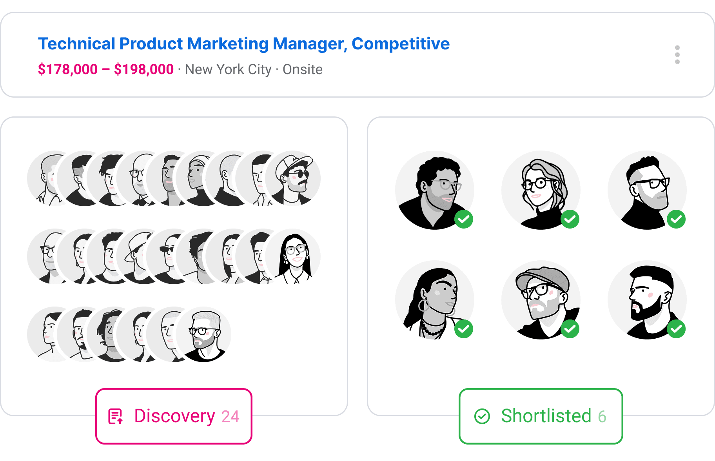Switch to the Discovery view
The width and height of the screenshot is (715, 461).
pyautogui.click(x=174, y=416)
